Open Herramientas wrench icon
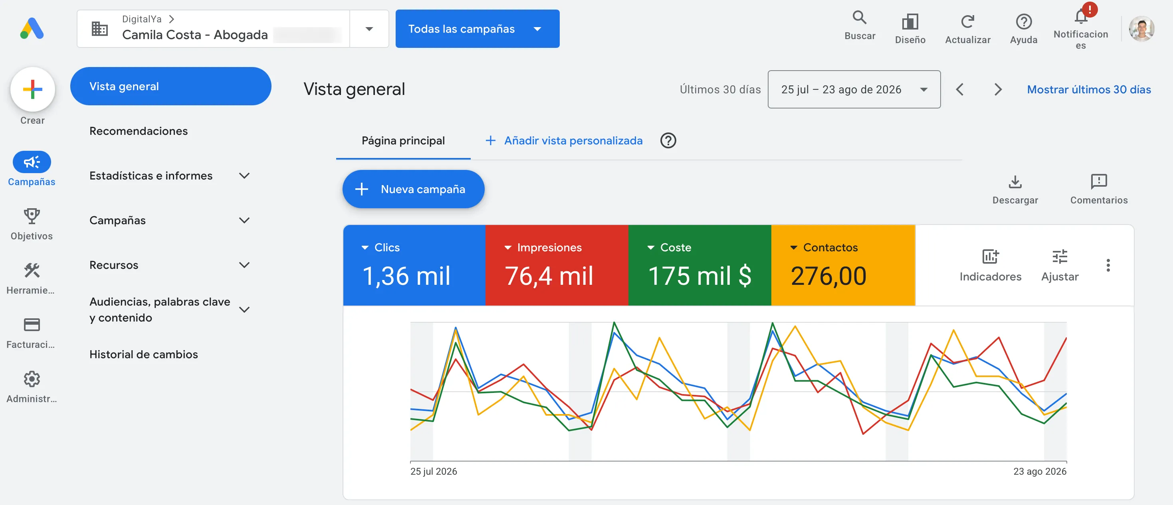1173x505 pixels. tap(32, 270)
